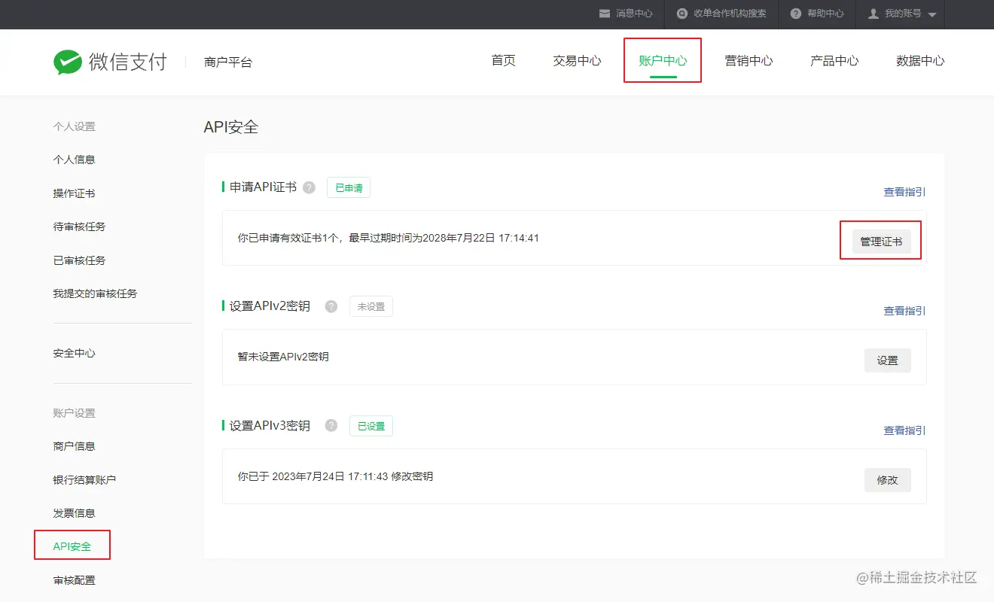Click help icon beside 设置APIv2密钥
This screenshot has width=994, height=602.
[x=331, y=306]
